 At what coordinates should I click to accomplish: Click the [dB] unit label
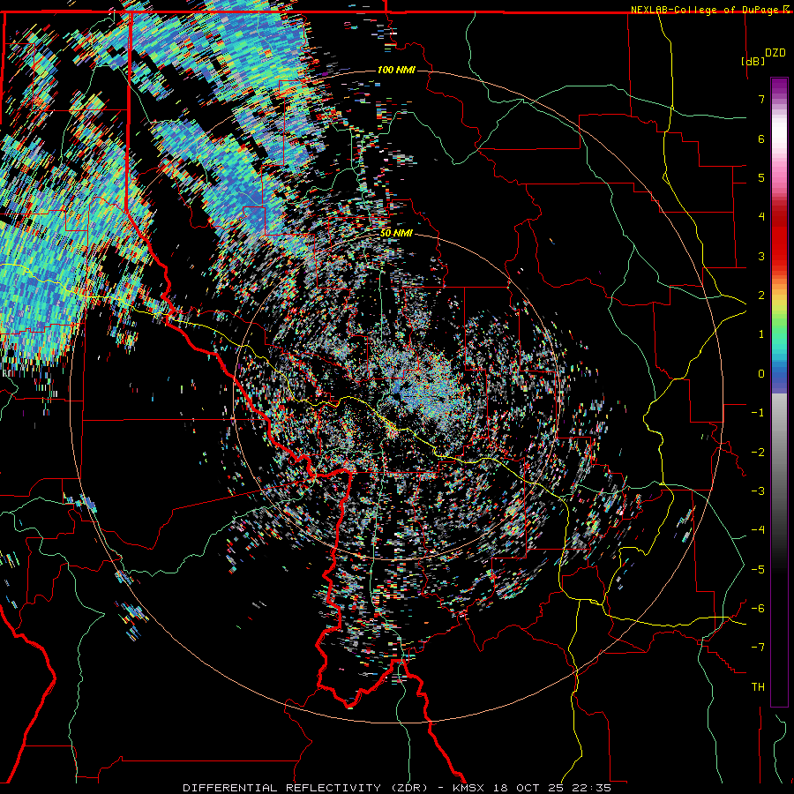(753, 61)
